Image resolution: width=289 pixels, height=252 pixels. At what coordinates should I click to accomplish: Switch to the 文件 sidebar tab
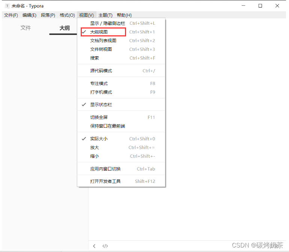[26, 28]
